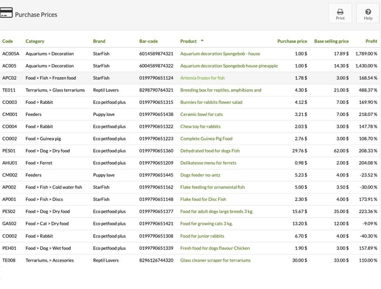This screenshot has width=381, height=289.
Task: Click the Purchase Prices card icon
Action: (6, 12)
